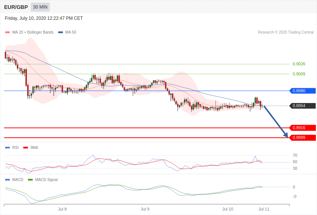This screenshot has height=215, width=317.
Task: Click the 30 MIN timeframe badge
Action: 40,7
